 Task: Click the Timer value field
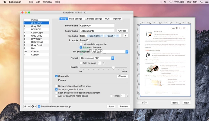[x=123, y=96]
